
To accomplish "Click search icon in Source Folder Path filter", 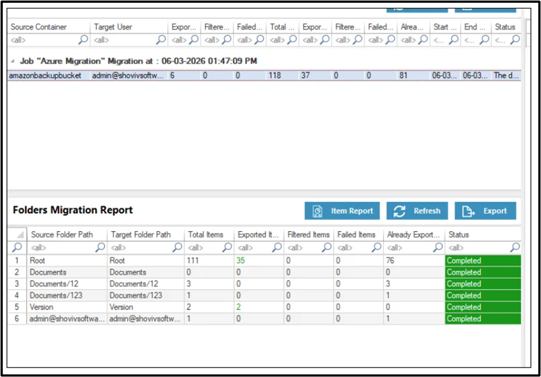I will pyautogui.click(x=100, y=247).
